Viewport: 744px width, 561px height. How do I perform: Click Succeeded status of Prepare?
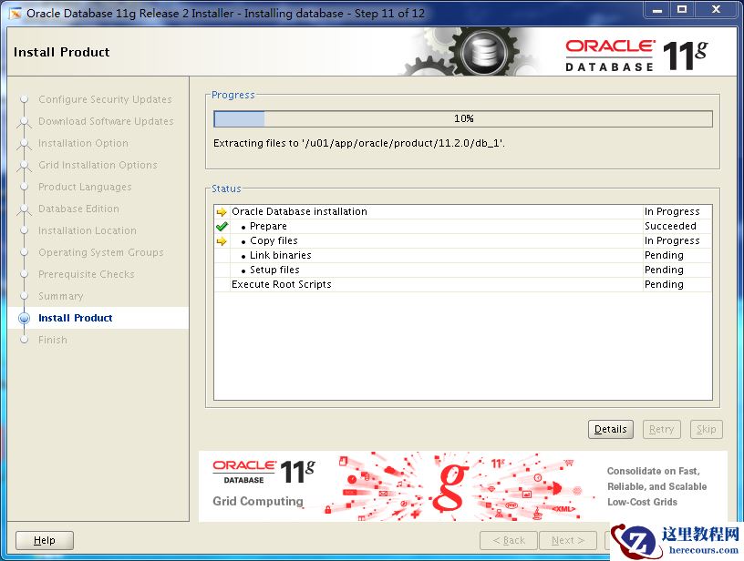[670, 227]
